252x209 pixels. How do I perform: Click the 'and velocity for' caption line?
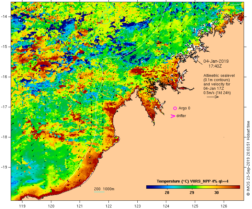217,84
